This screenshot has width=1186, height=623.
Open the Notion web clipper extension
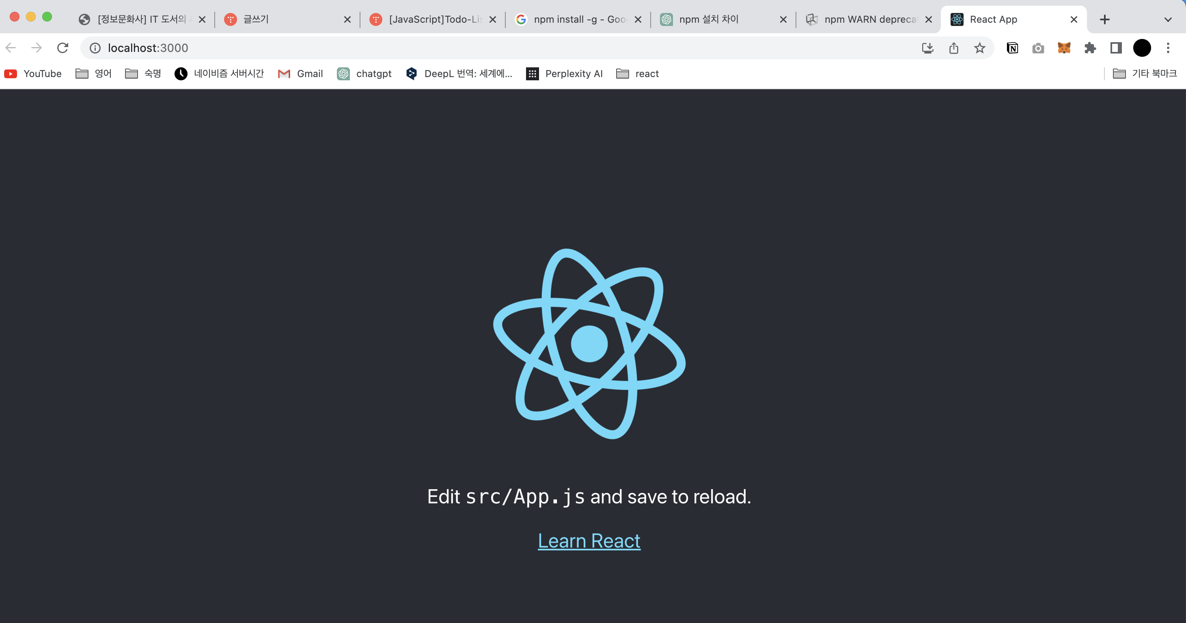coord(1012,48)
